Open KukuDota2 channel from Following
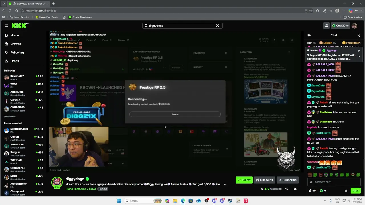This screenshot has height=205, width=365. [x=23, y=77]
